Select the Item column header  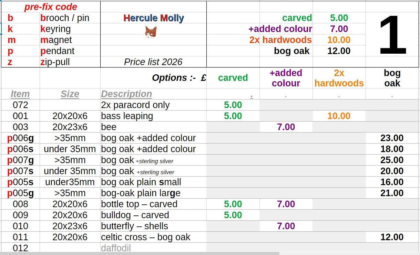tap(20, 94)
